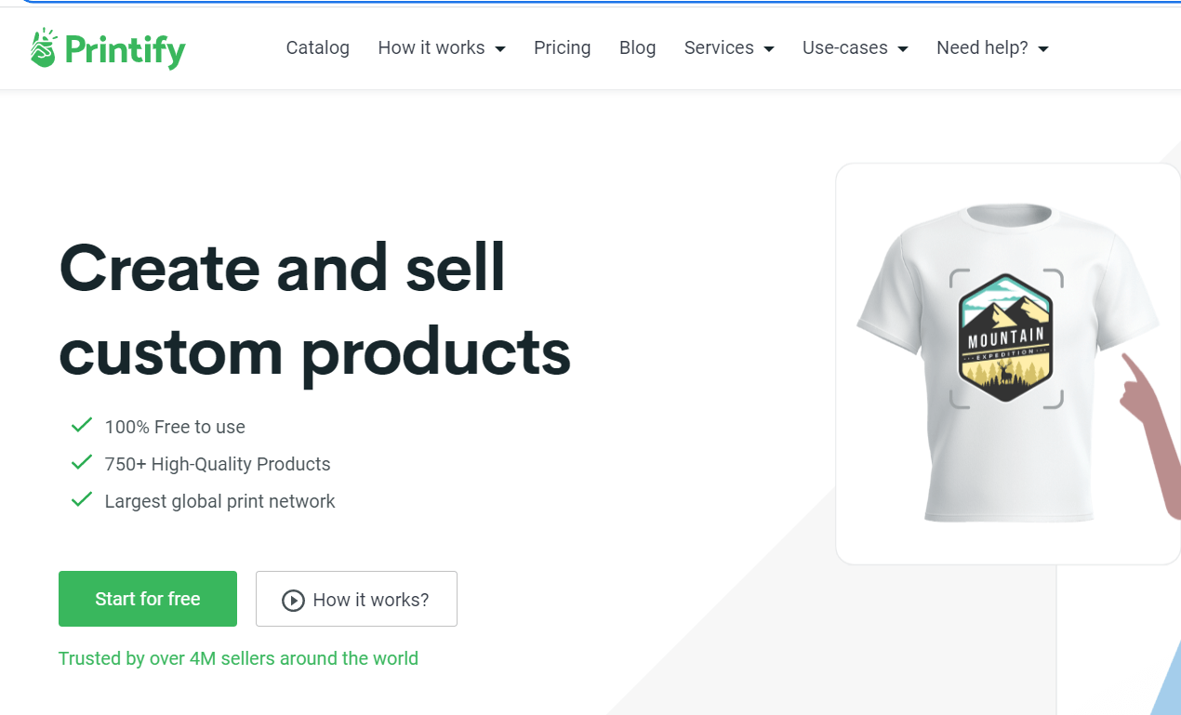Image resolution: width=1181 pixels, height=715 pixels.
Task: Click the checkmark beside 750+ High-Quality Products
Action: (x=82, y=463)
